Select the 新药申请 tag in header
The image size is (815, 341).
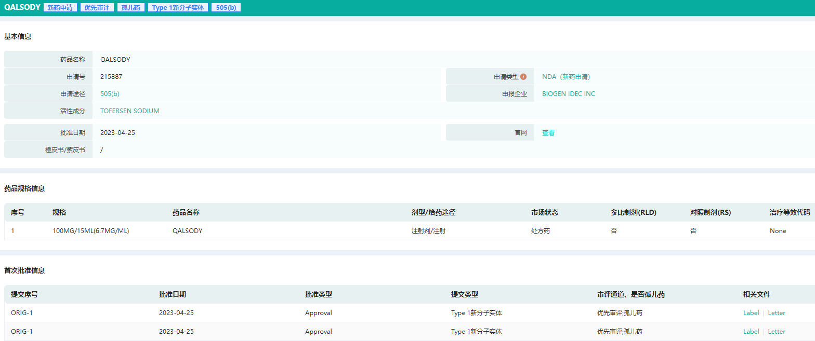[60, 8]
